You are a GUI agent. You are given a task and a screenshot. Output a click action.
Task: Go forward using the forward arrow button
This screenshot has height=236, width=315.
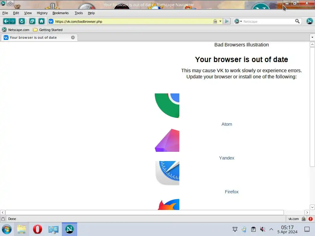click(12, 21)
